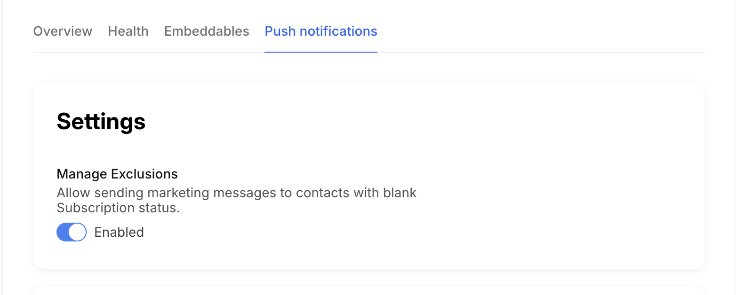Click the Push notifications tab
The width and height of the screenshot is (736, 295).
coord(320,31)
